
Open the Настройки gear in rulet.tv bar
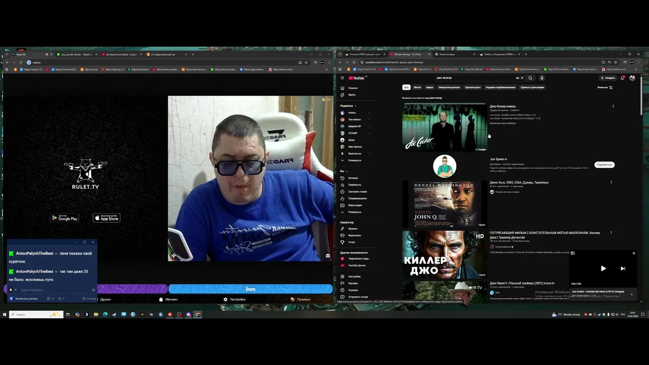(235, 299)
